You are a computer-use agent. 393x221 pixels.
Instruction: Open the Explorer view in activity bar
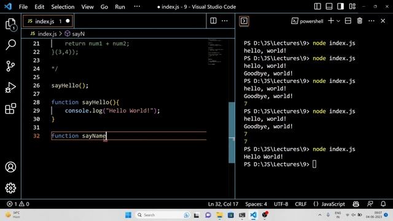coord(10,25)
